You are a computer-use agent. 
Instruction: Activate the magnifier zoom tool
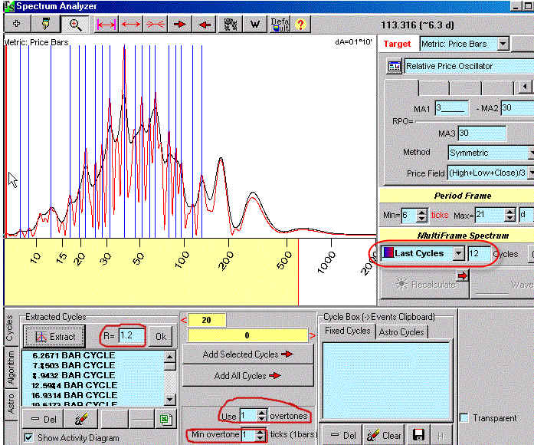point(75,25)
